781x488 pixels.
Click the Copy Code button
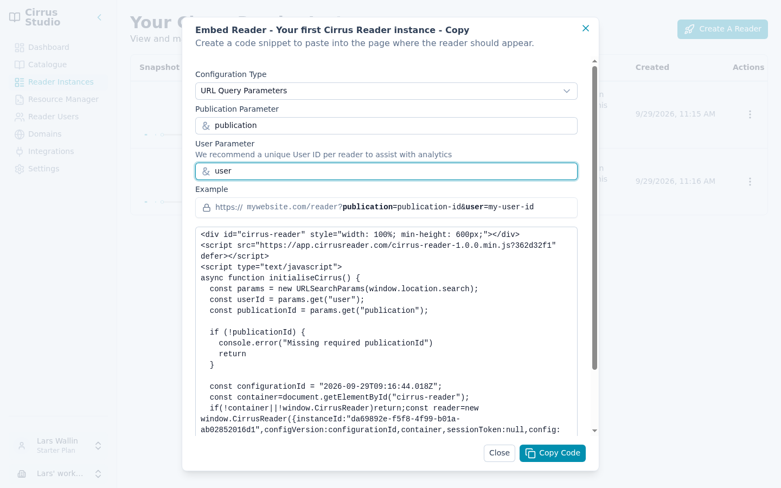553,453
